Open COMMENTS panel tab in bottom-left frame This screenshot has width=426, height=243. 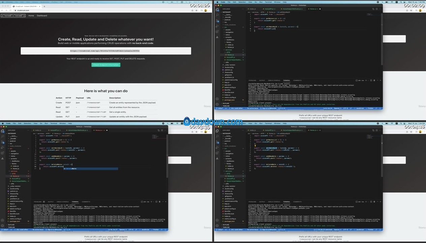(86, 202)
